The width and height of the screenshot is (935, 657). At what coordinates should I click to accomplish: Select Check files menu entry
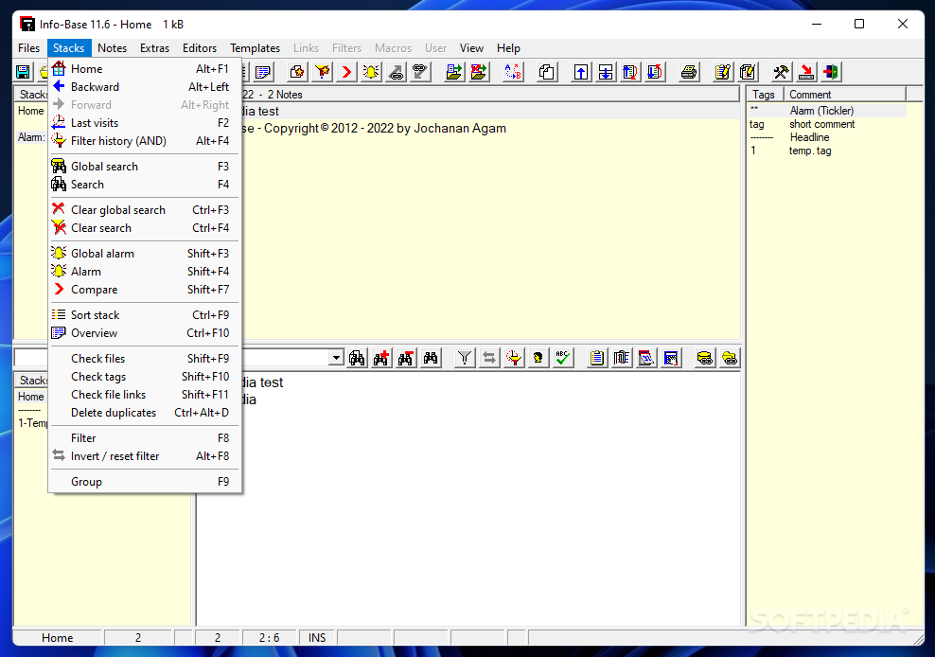click(x=145, y=359)
